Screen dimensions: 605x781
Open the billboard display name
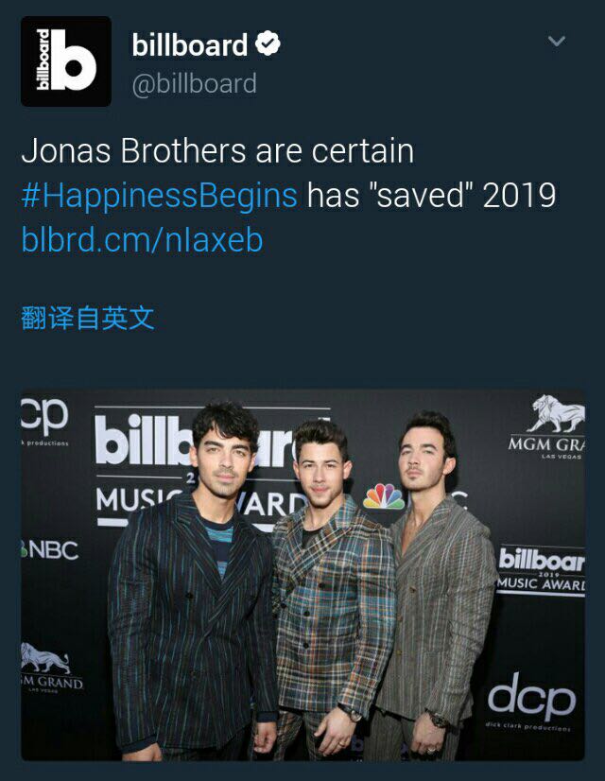click(x=189, y=44)
